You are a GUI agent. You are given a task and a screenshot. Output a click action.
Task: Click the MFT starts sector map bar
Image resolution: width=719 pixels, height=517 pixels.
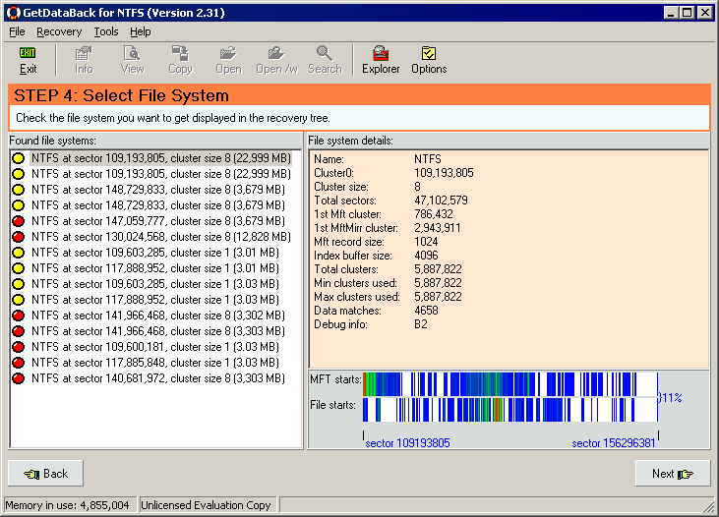509,382
